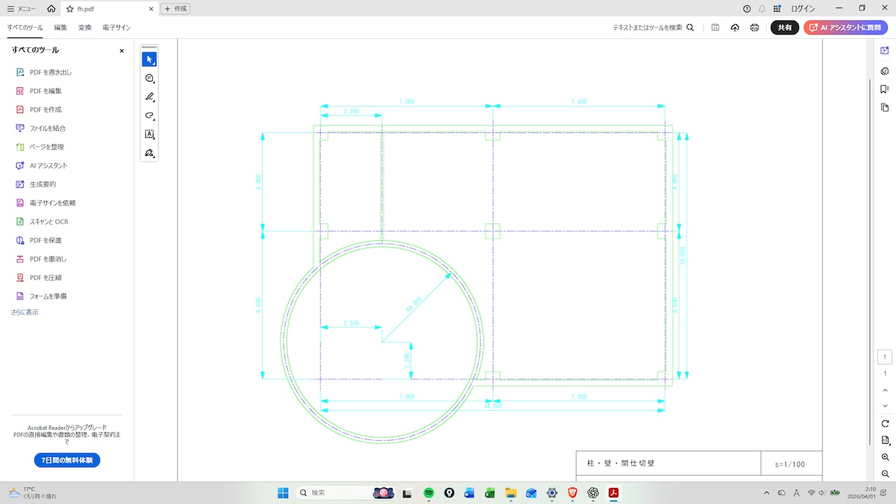Viewport: 896px width, 504px height.
Task: Open the help question mark icon
Action: (x=747, y=9)
